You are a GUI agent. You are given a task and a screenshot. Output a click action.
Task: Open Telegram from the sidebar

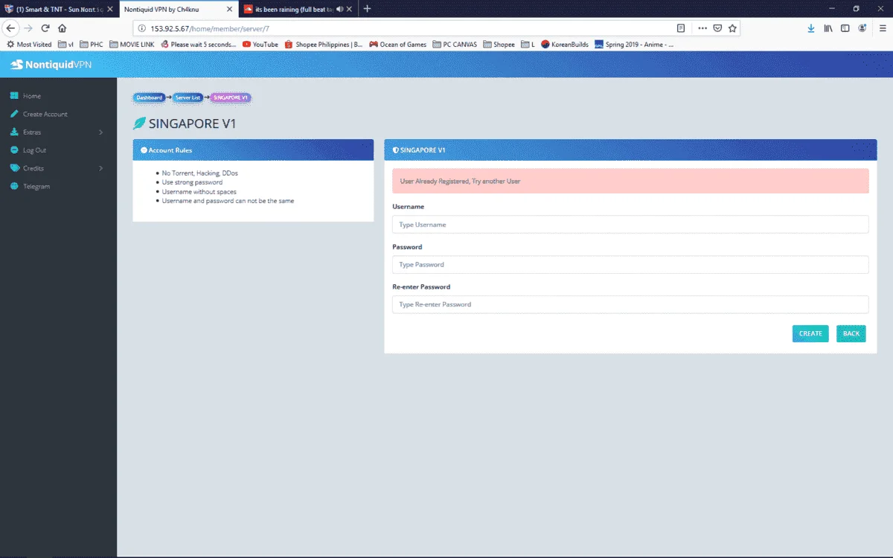(36, 186)
